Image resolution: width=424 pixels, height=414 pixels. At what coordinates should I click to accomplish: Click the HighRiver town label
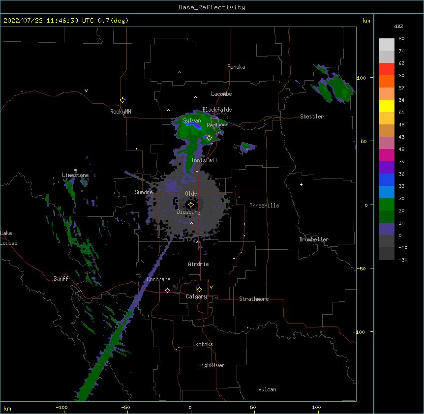(212, 365)
